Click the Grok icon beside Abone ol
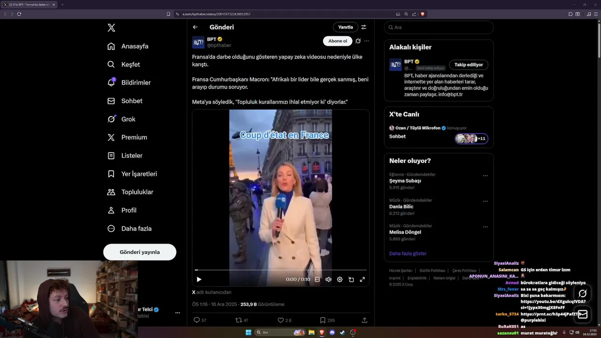The width and height of the screenshot is (601, 338). click(x=358, y=41)
